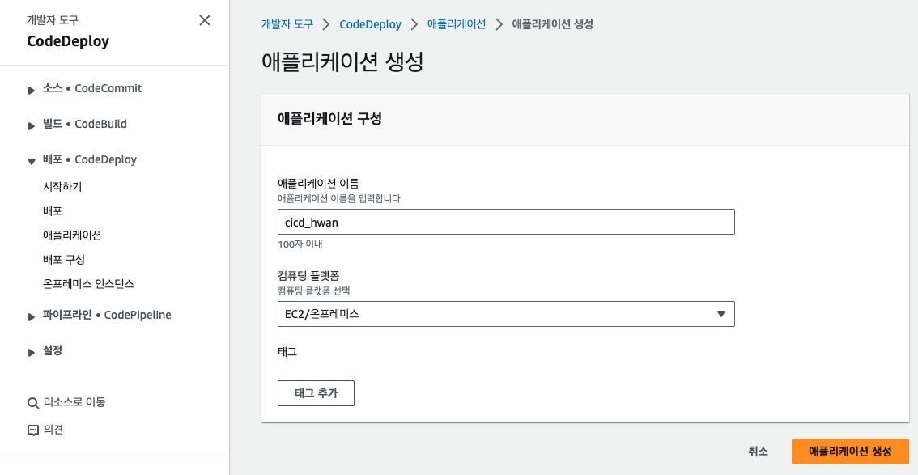This screenshot has width=918, height=475.
Task: Click the 태그 추가 button
Action: click(x=316, y=393)
